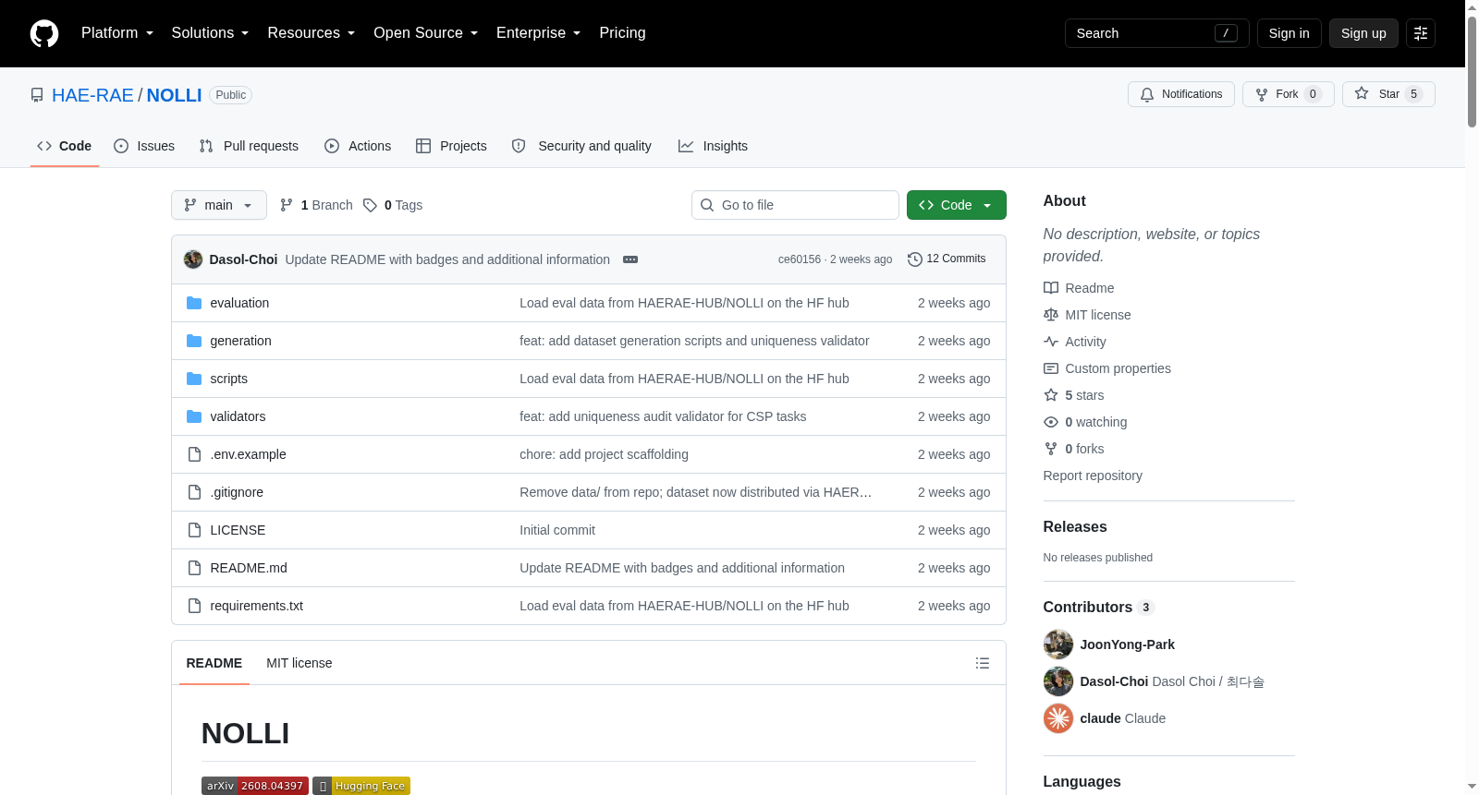
Task: Click the Go to file input
Action: 795,205
